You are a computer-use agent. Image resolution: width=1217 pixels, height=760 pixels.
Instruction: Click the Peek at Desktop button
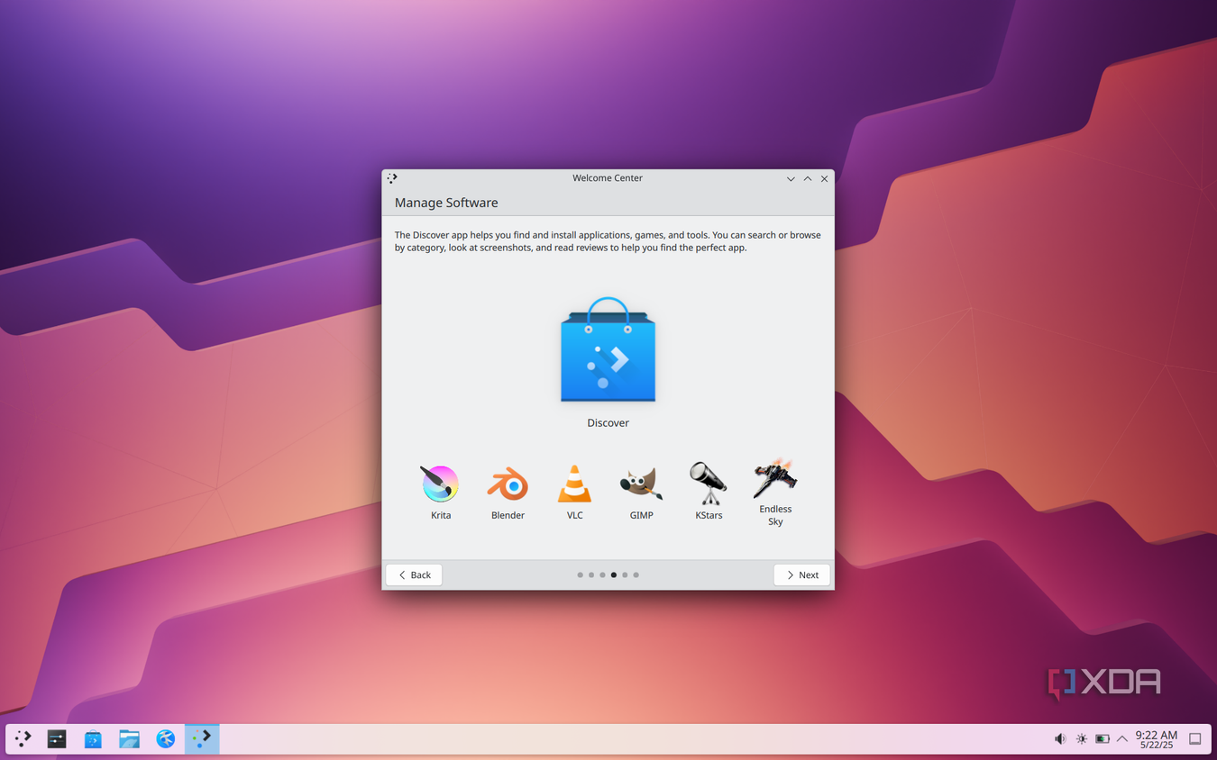(1195, 739)
